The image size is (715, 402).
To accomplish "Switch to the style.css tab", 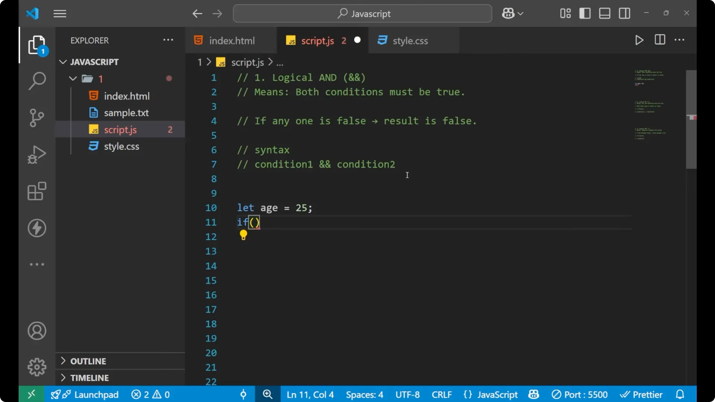I will [x=410, y=40].
